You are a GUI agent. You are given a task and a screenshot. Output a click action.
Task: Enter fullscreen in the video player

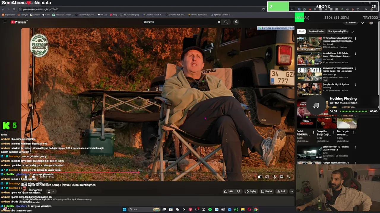pos(289,177)
